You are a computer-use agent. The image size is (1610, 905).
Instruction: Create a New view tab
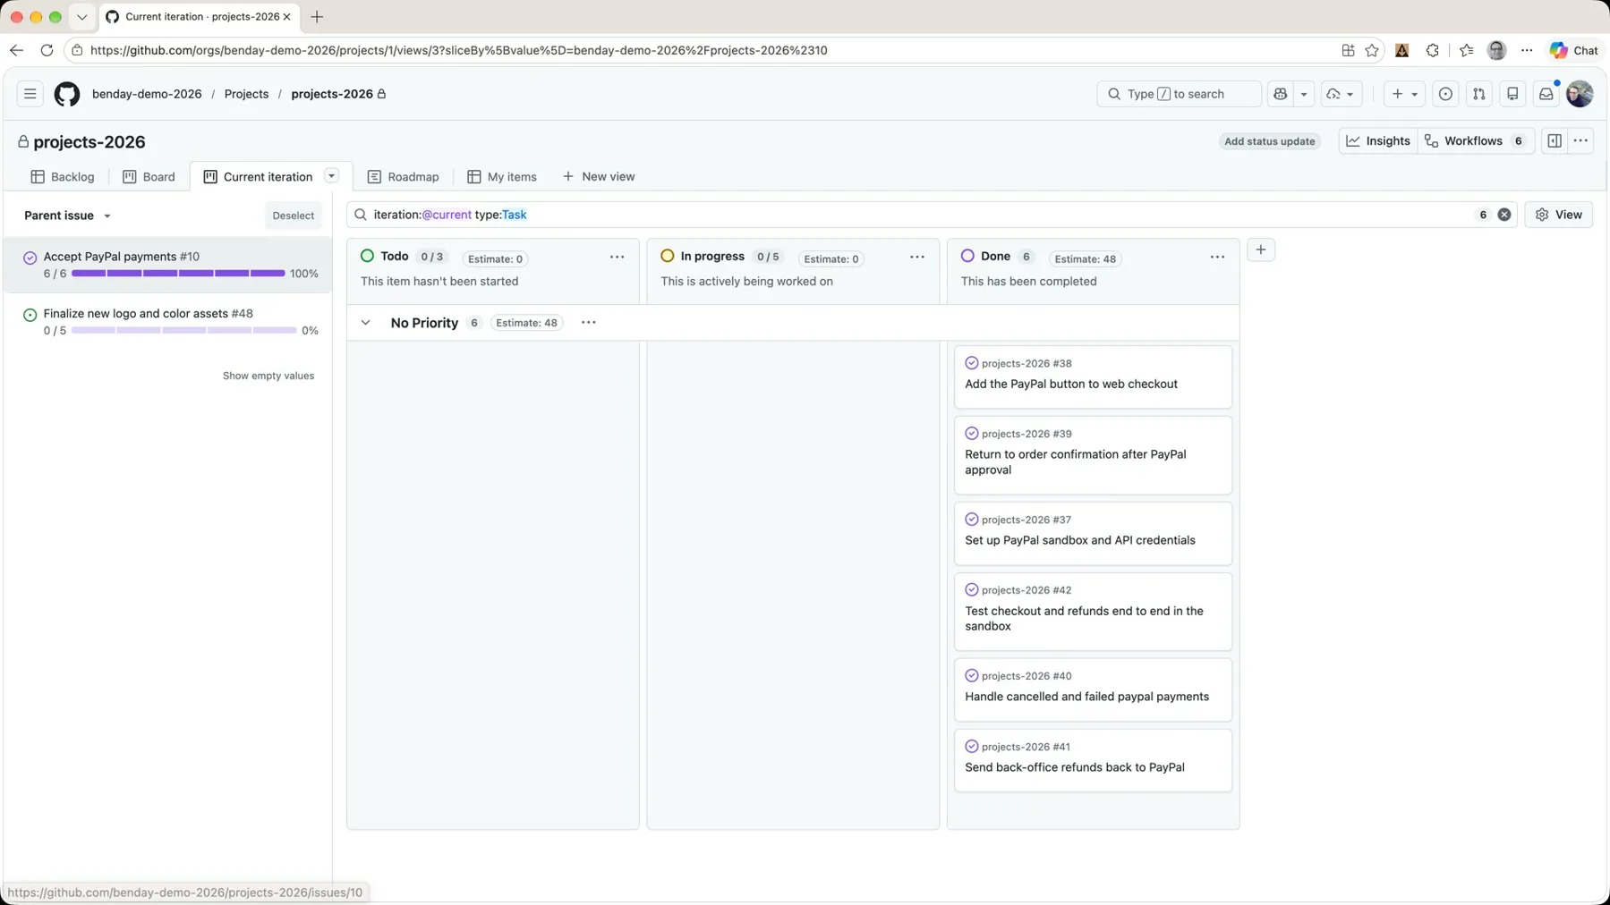(598, 177)
